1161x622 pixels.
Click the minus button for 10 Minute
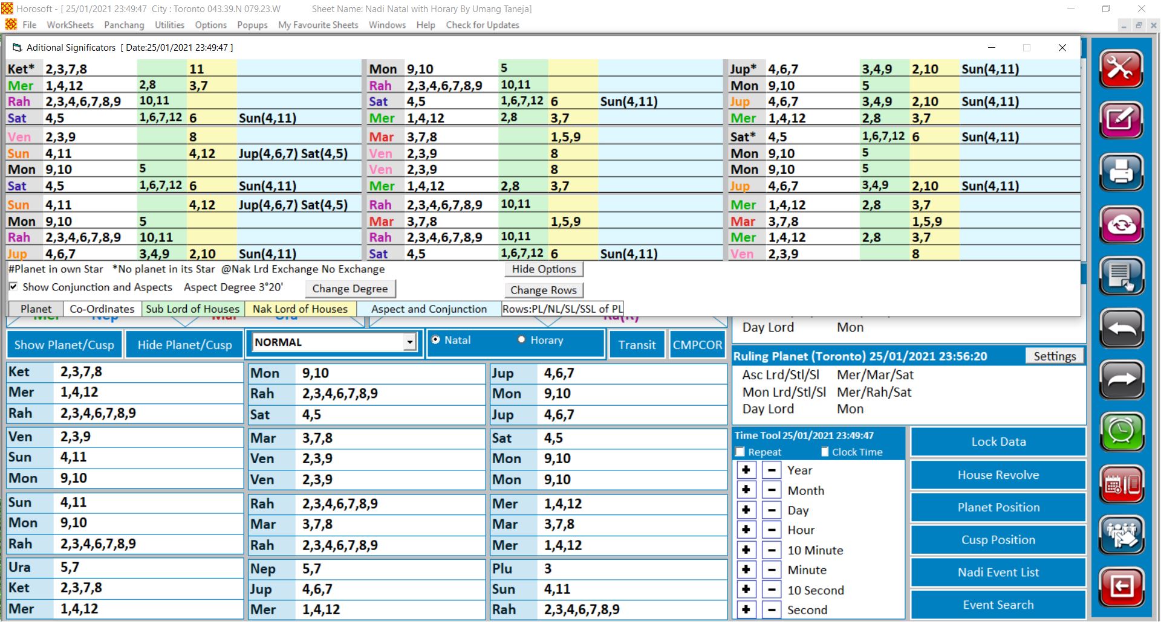point(772,550)
